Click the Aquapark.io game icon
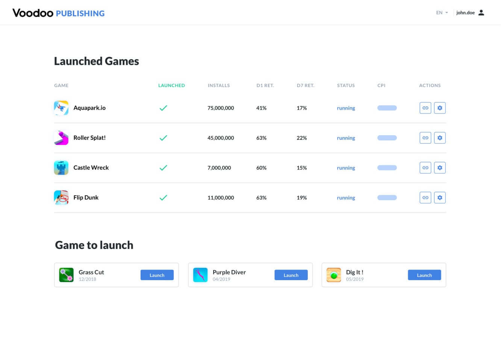Image resolution: width=501 pixels, height=338 pixels. click(x=61, y=108)
